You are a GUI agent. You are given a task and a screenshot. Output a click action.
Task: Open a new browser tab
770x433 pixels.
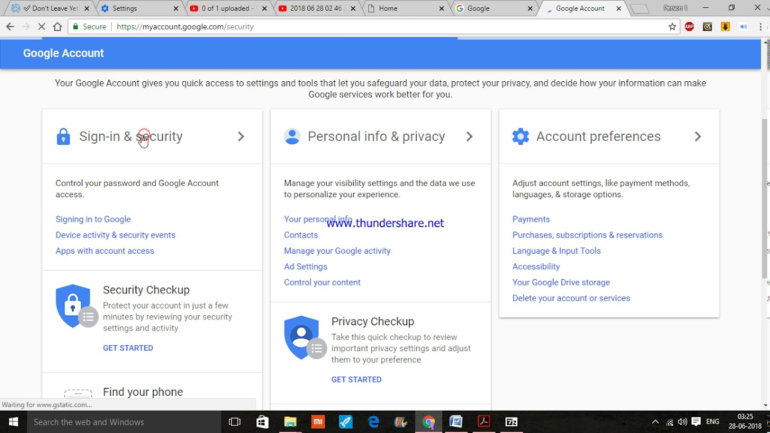[x=640, y=9]
